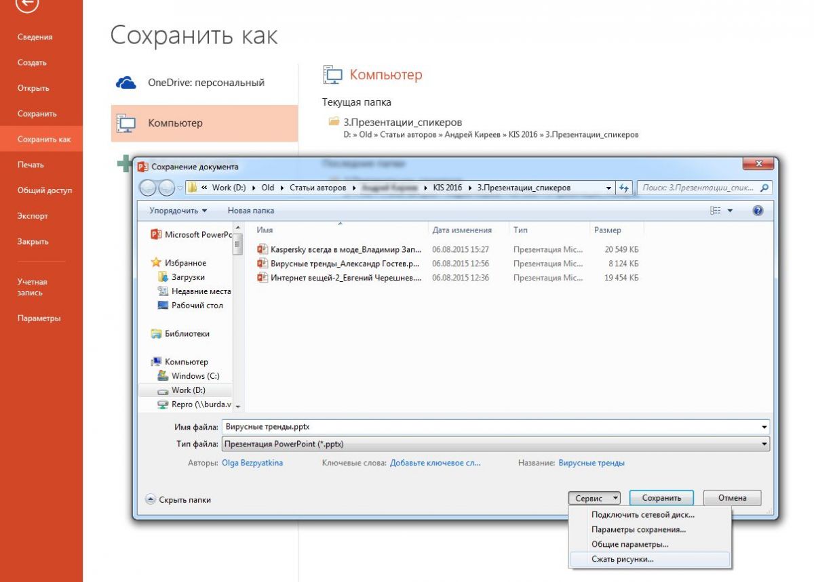Click Old in the breadcrumb path
The height and width of the screenshot is (582, 814).
click(x=268, y=188)
